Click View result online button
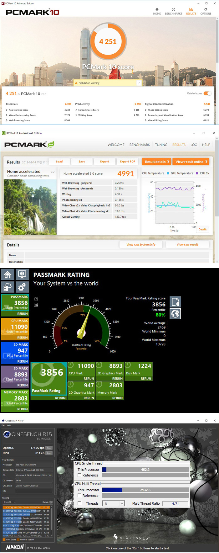This screenshot has width=219, height=553. [190, 162]
